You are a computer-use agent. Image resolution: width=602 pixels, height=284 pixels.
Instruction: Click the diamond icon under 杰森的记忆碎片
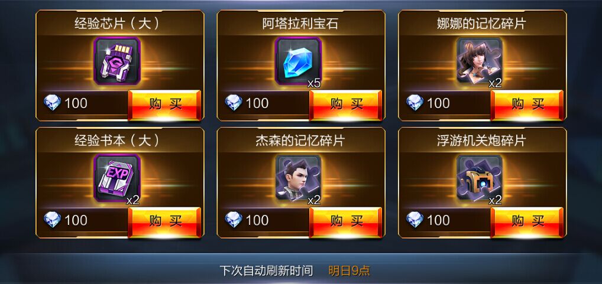pos(234,220)
